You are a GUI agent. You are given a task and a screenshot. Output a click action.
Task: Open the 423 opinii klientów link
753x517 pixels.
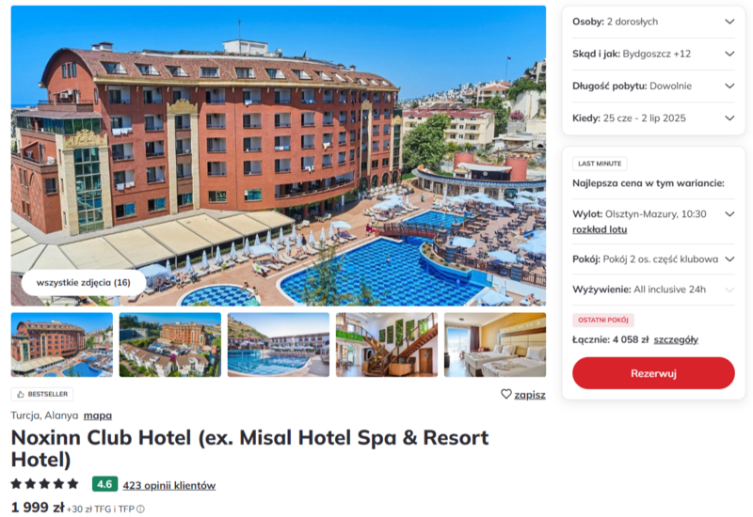point(169,485)
